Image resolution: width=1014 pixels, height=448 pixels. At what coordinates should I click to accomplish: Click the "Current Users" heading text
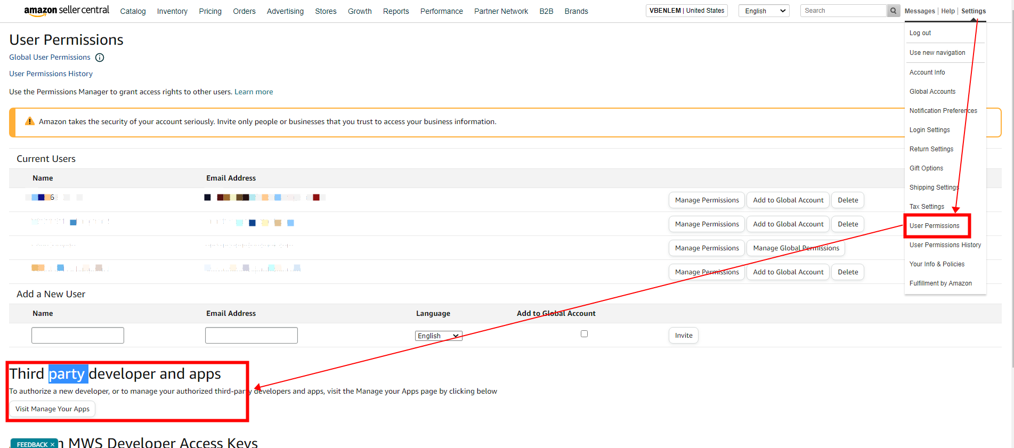pyautogui.click(x=46, y=159)
